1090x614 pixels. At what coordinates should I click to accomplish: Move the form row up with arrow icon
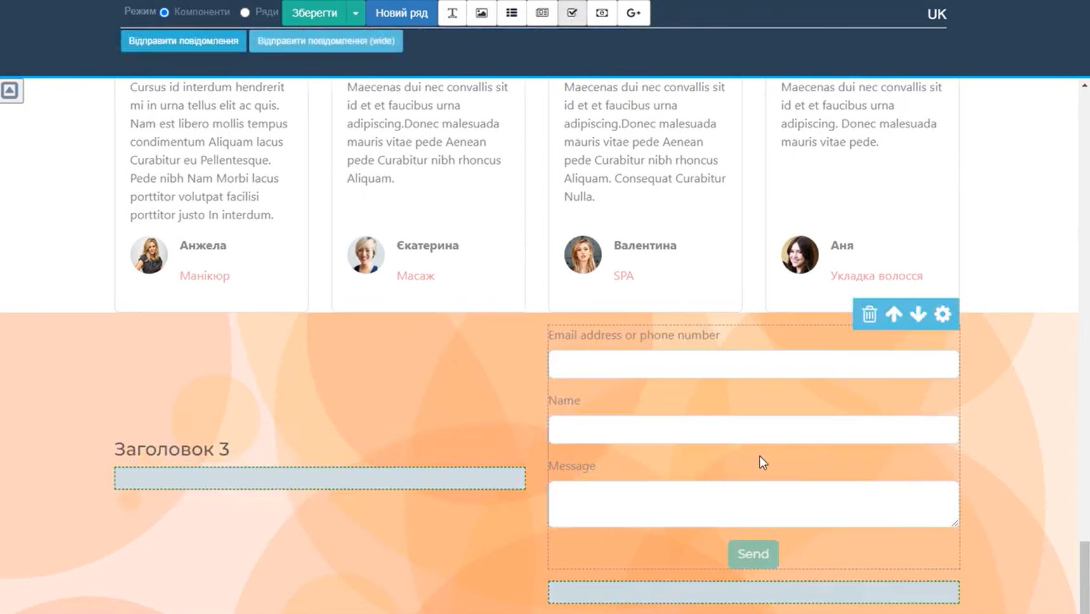pyautogui.click(x=894, y=314)
